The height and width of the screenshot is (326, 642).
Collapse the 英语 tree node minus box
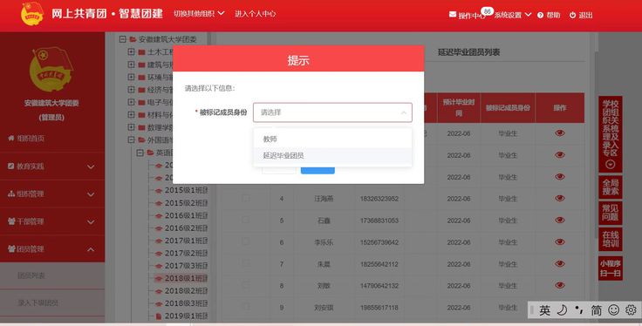coord(140,153)
